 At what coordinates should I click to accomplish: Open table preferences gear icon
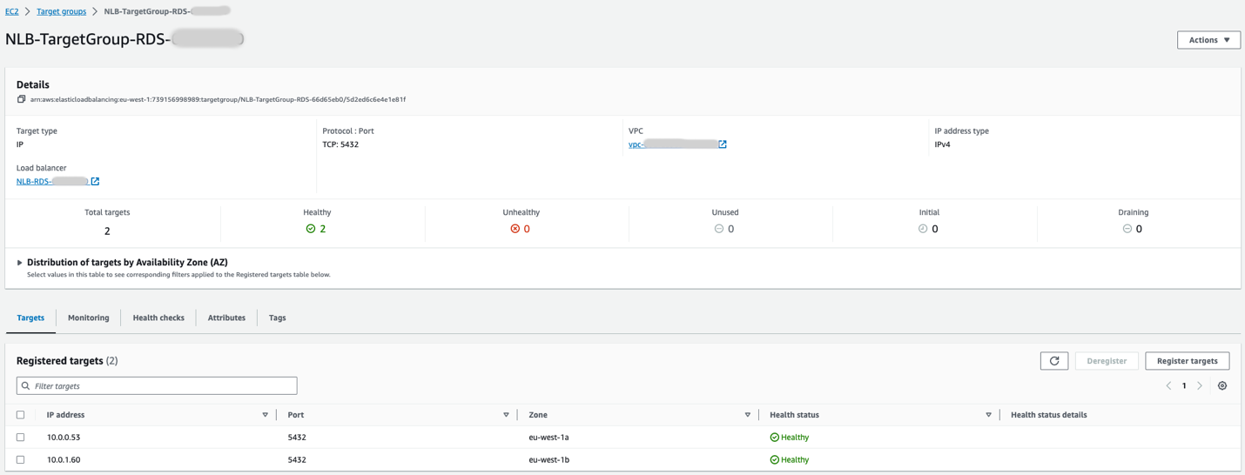[x=1222, y=385]
